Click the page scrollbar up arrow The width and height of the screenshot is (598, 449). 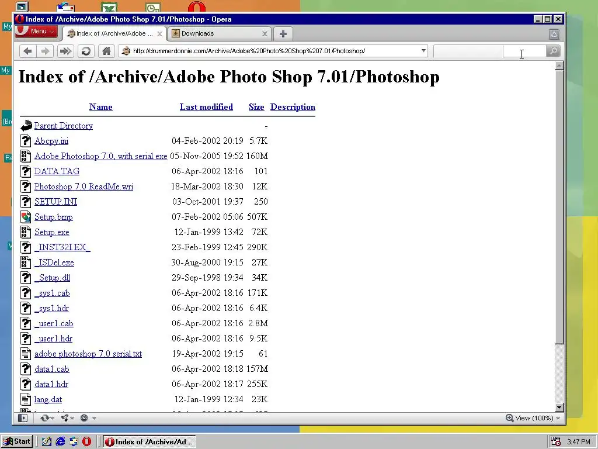(x=559, y=65)
